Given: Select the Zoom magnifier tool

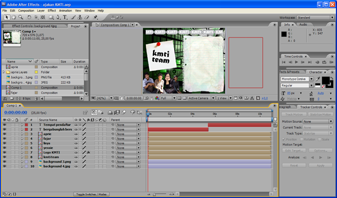Looking at the screenshot, I should [x=21, y=17].
